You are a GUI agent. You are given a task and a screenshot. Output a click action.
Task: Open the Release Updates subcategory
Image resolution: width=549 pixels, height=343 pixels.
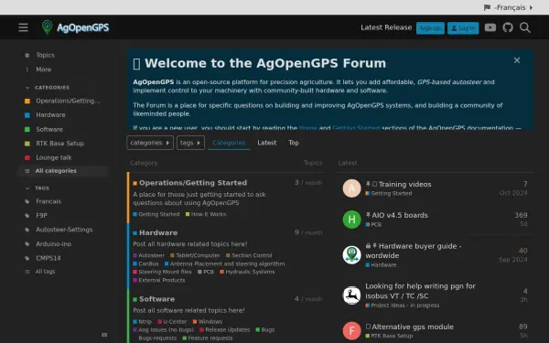[224, 330]
